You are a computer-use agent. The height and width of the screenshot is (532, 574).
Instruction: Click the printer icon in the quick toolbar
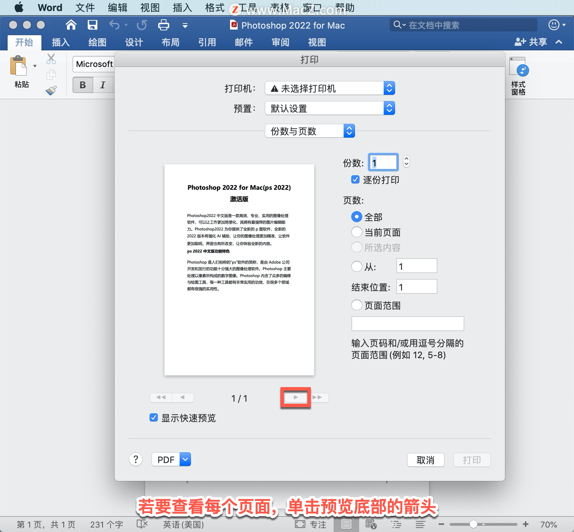click(x=163, y=25)
